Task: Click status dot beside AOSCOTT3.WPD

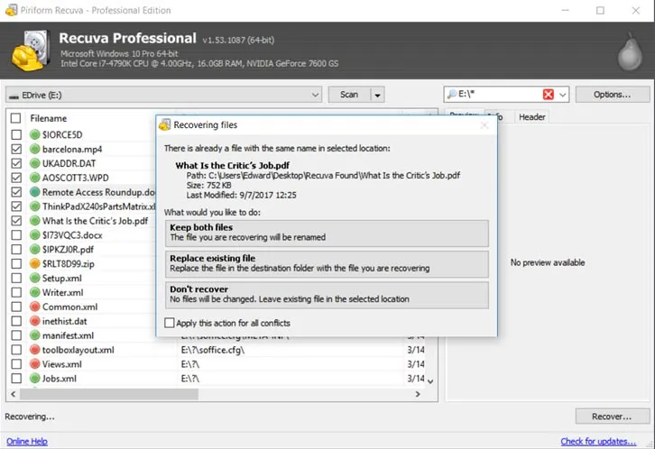Action: point(35,178)
